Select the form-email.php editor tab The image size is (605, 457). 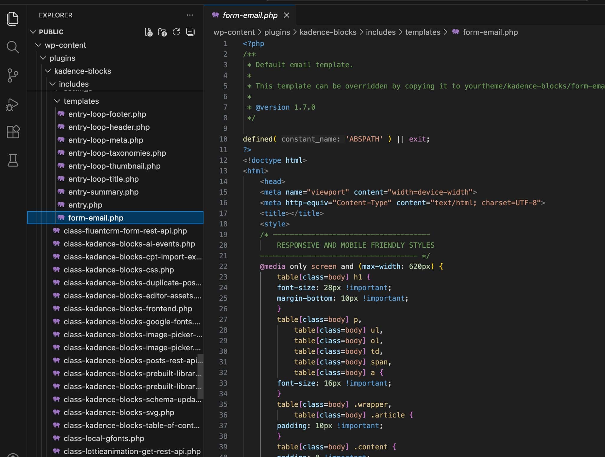tap(249, 15)
